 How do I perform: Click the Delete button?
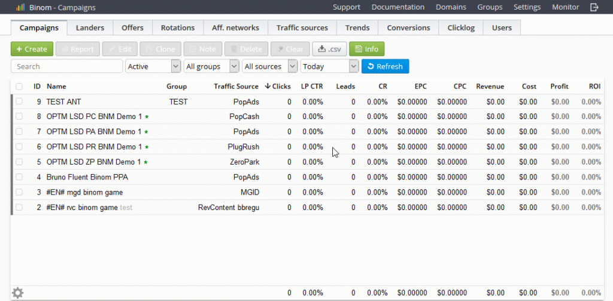coord(246,49)
